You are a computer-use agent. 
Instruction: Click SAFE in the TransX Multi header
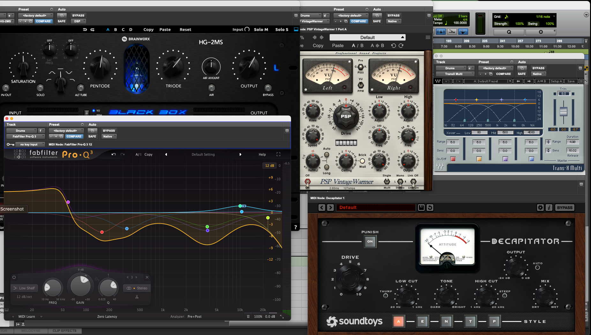click(522, 74)
